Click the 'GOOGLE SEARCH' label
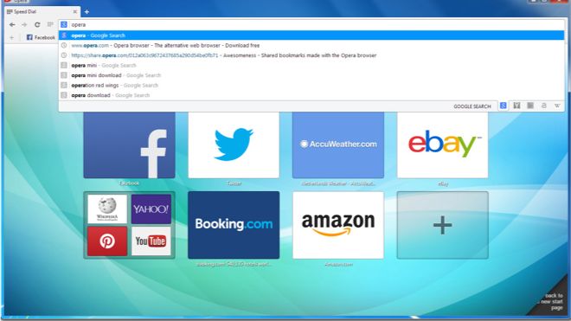The image size is (571, 321). point(472,106)
